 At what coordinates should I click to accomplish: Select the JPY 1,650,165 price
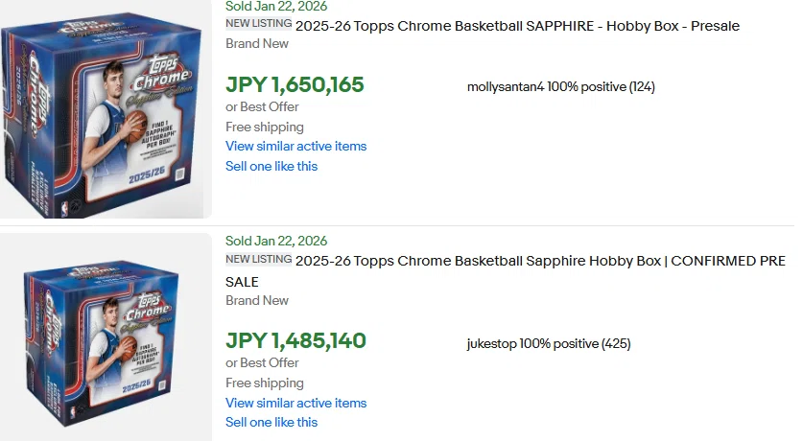(x=295, y=85)
